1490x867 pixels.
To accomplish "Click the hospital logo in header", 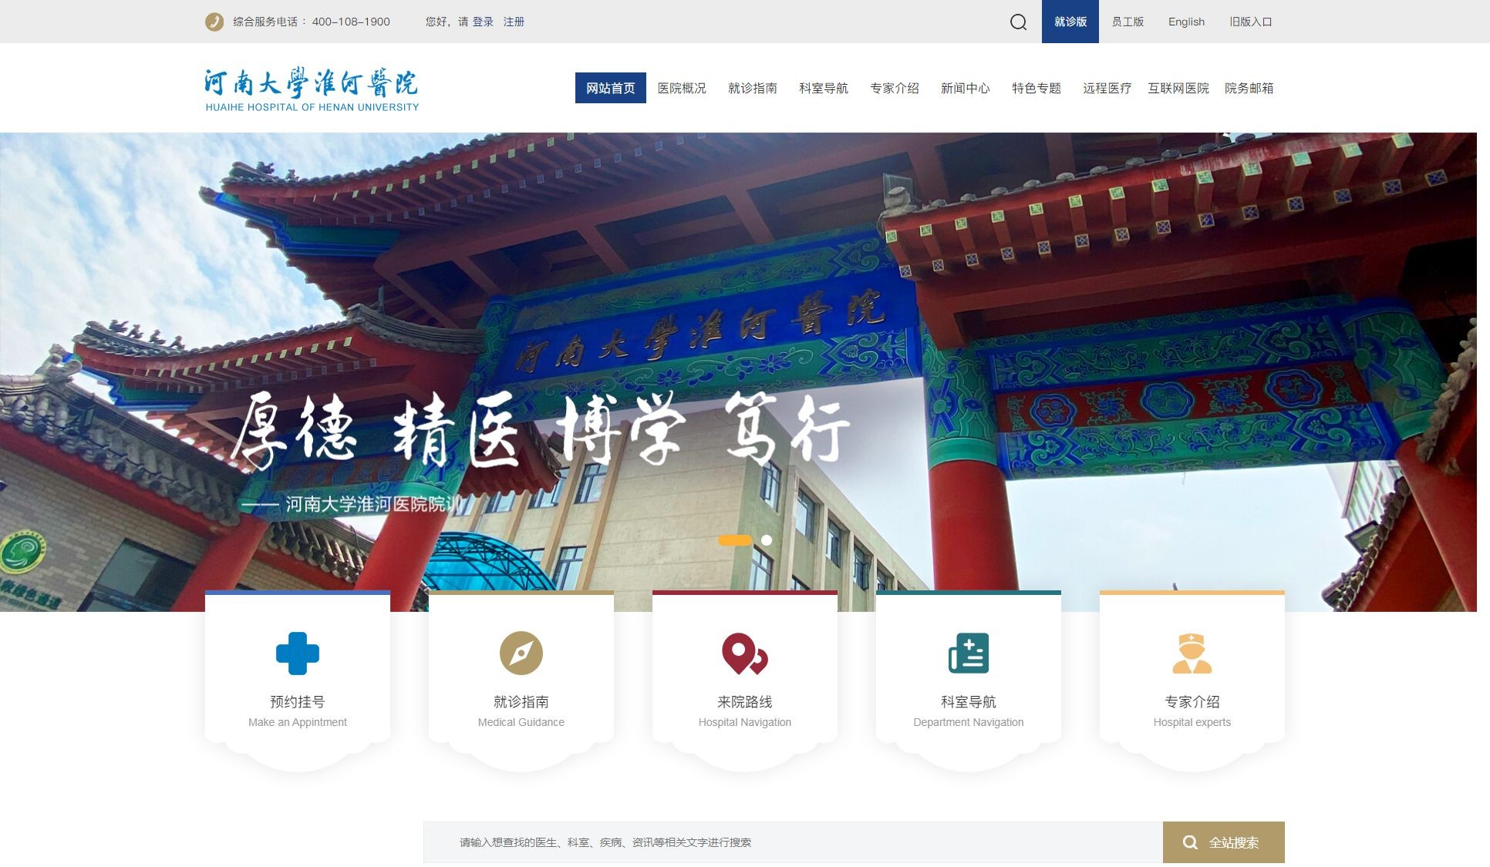I will click(x=312, y=90).
